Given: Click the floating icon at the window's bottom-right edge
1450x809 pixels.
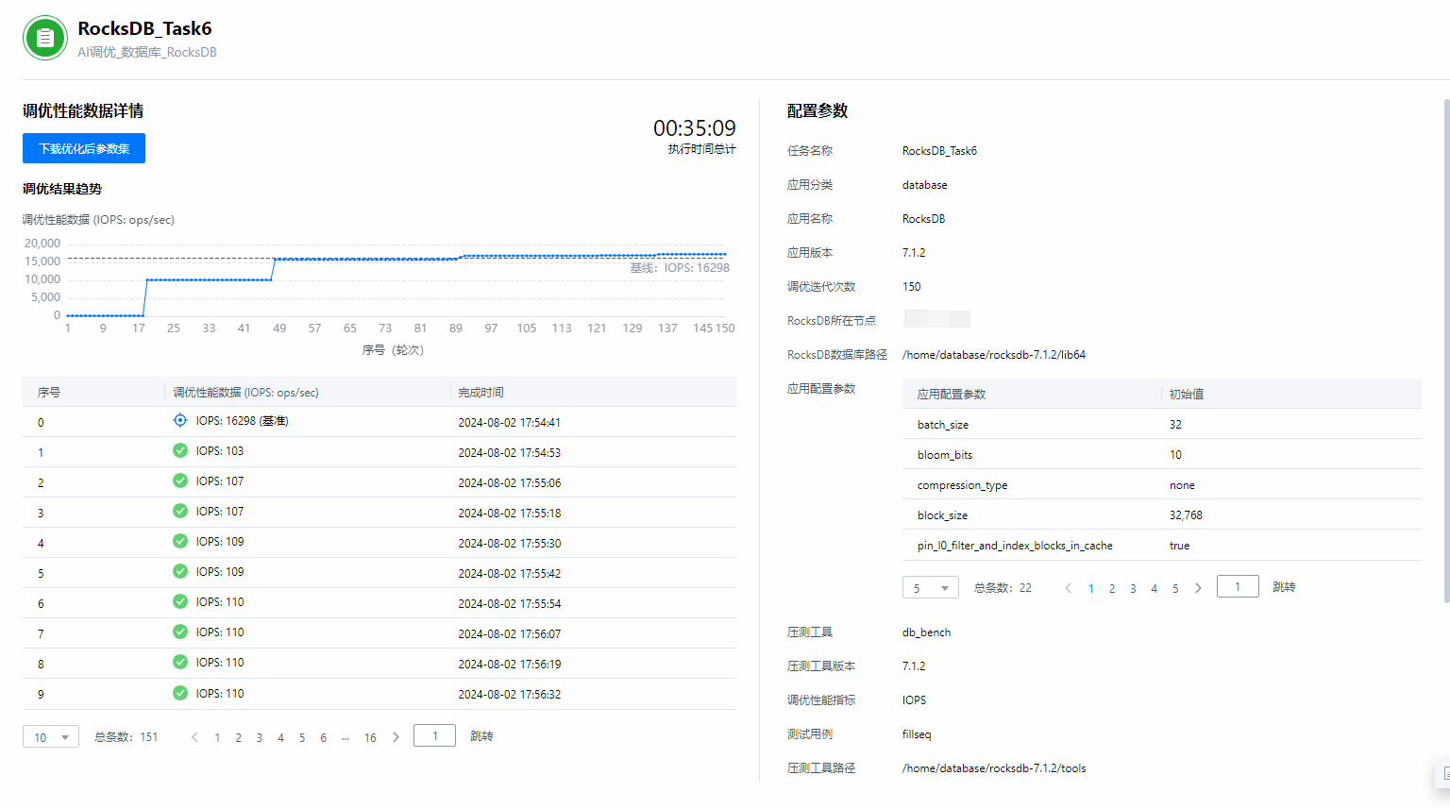Looking at the screenshot, I should pos(1443,774).
